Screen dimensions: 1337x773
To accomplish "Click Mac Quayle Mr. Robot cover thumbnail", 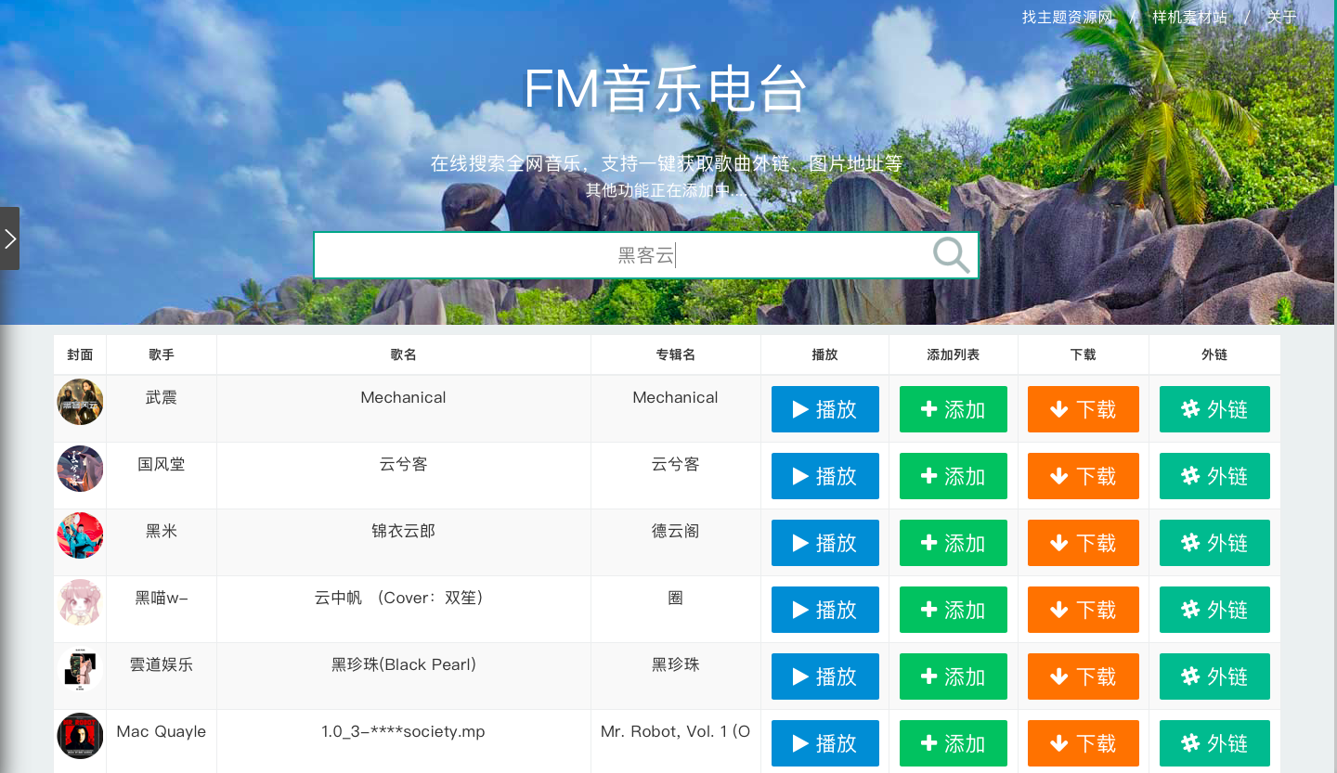I will click(x=80, y=736).
